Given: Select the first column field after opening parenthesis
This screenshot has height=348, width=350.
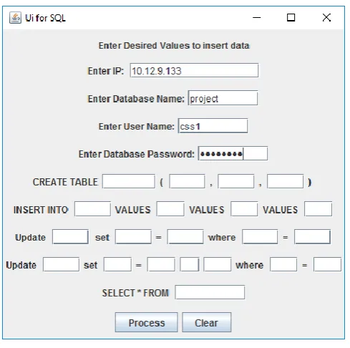Looking at the screenshot, I should (187, 181).
